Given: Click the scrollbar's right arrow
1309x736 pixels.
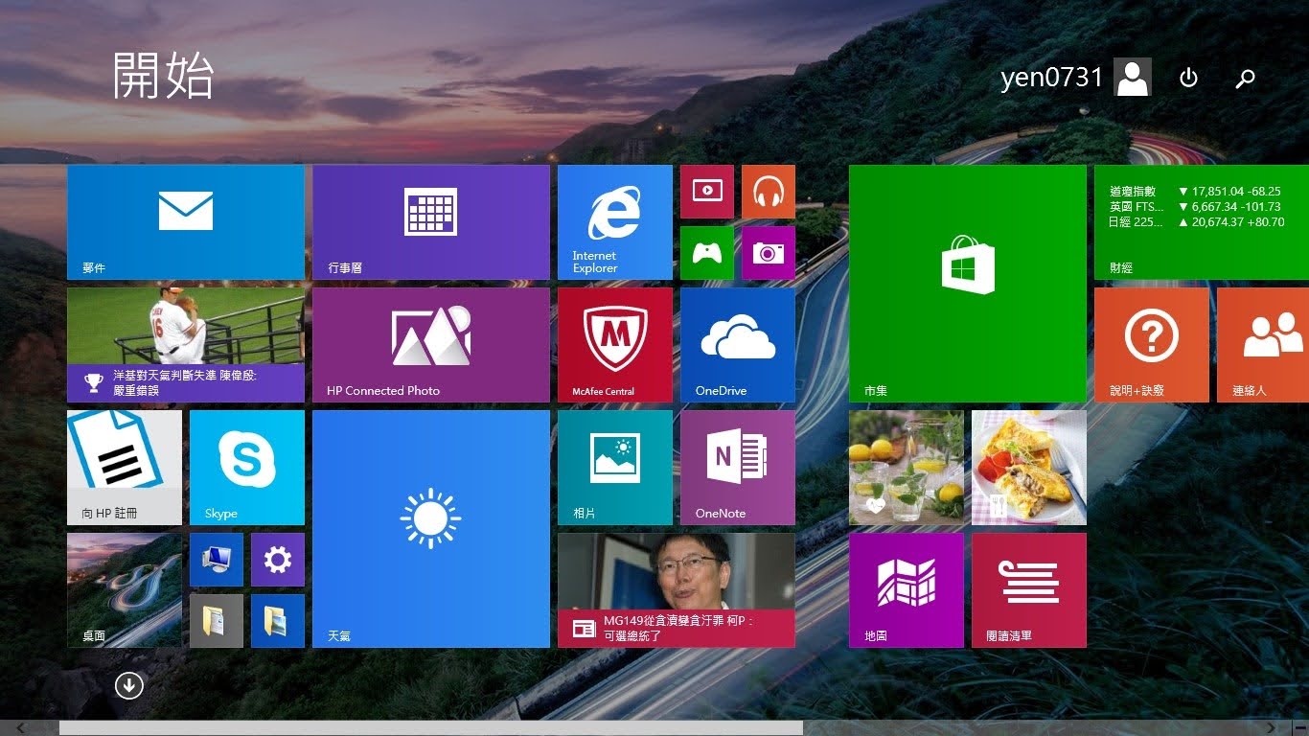Looking at the screenshot, I should pos(1271,728).
